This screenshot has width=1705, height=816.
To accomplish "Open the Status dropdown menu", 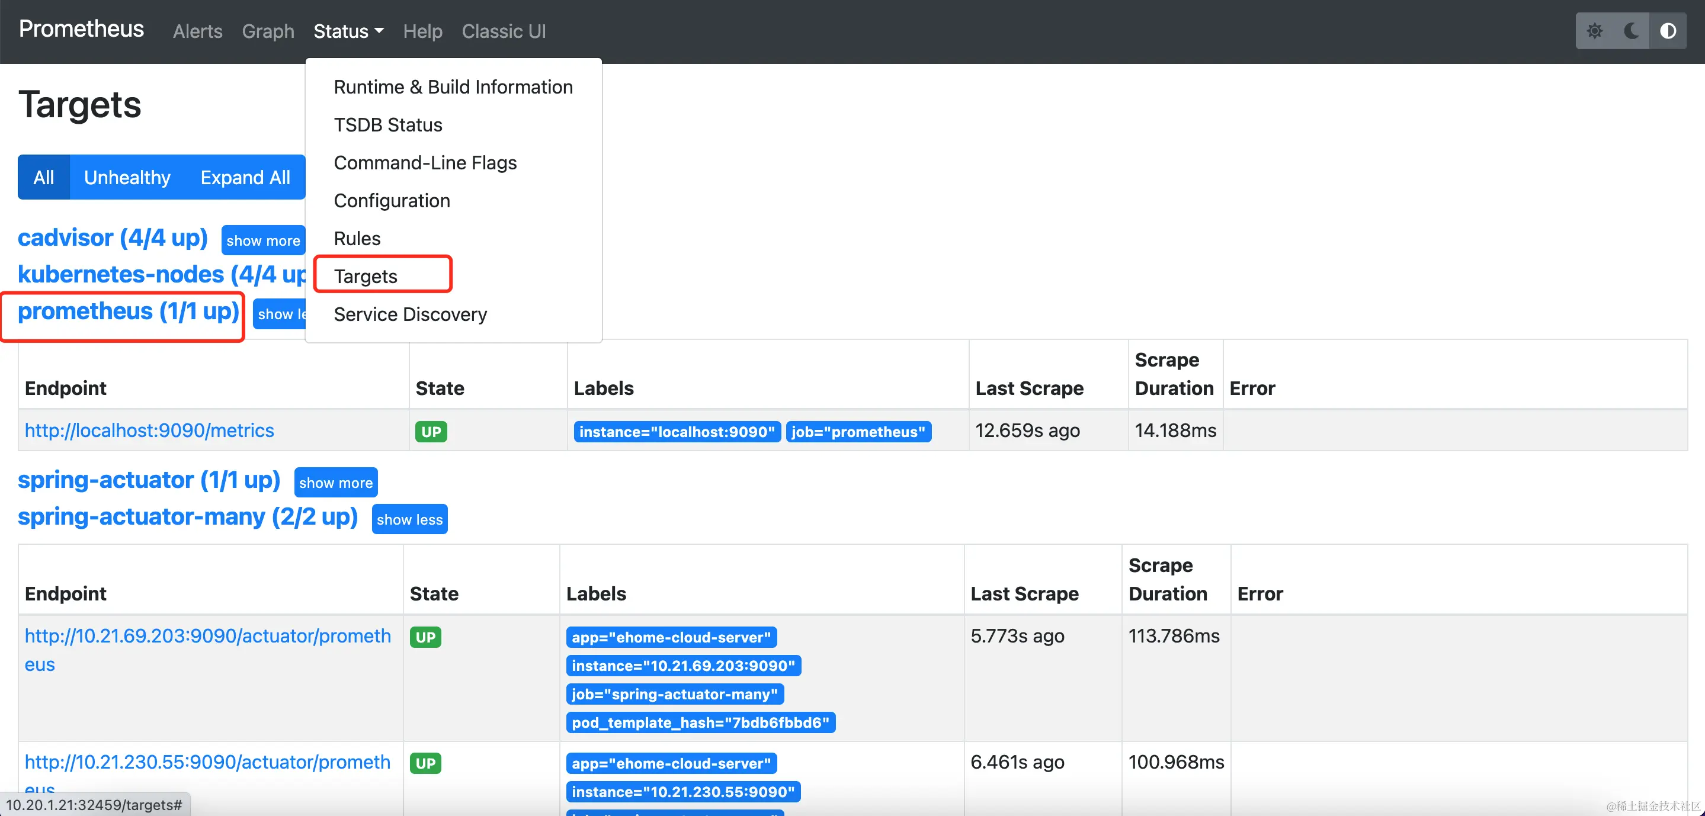I will (x=348, y=31).
